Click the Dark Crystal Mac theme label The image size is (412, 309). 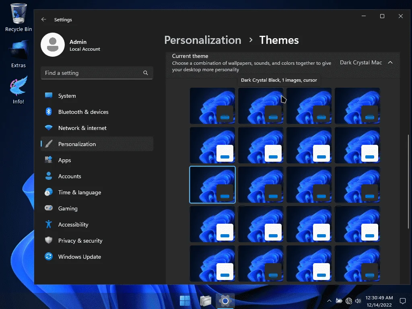click(361, 62)
